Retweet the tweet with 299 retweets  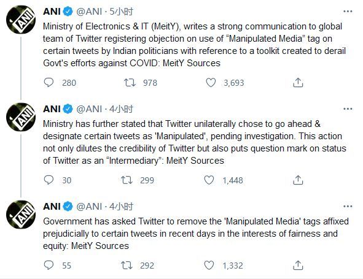click(x=127, y=180)
